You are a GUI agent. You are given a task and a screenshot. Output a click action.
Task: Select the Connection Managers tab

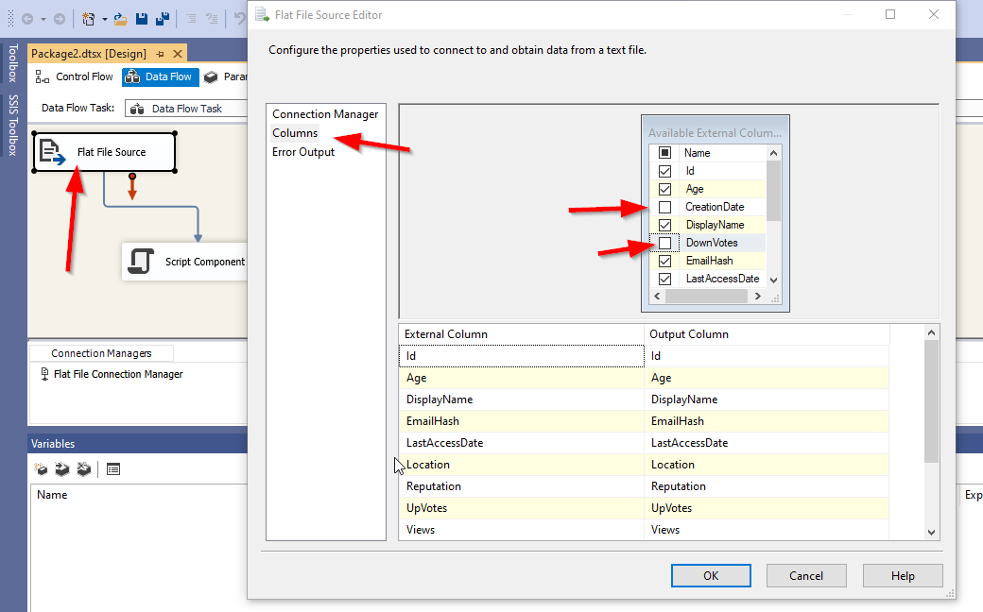pyautogui.click(x=101, y=353)
